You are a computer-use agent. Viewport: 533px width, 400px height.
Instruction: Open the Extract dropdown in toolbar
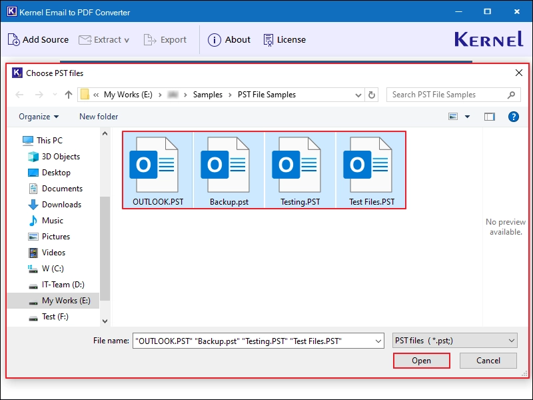tap(104, 40)
